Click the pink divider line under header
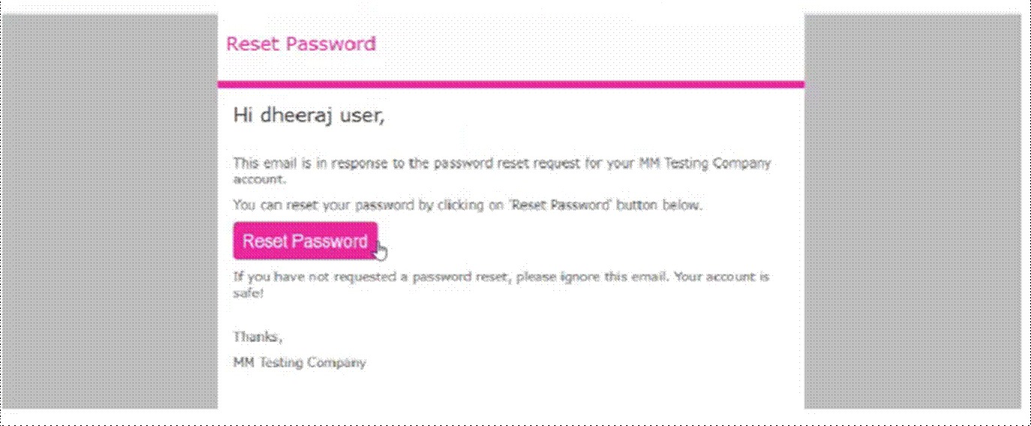The height and width of the screenshot is (426, 1031). pos(511,84)
